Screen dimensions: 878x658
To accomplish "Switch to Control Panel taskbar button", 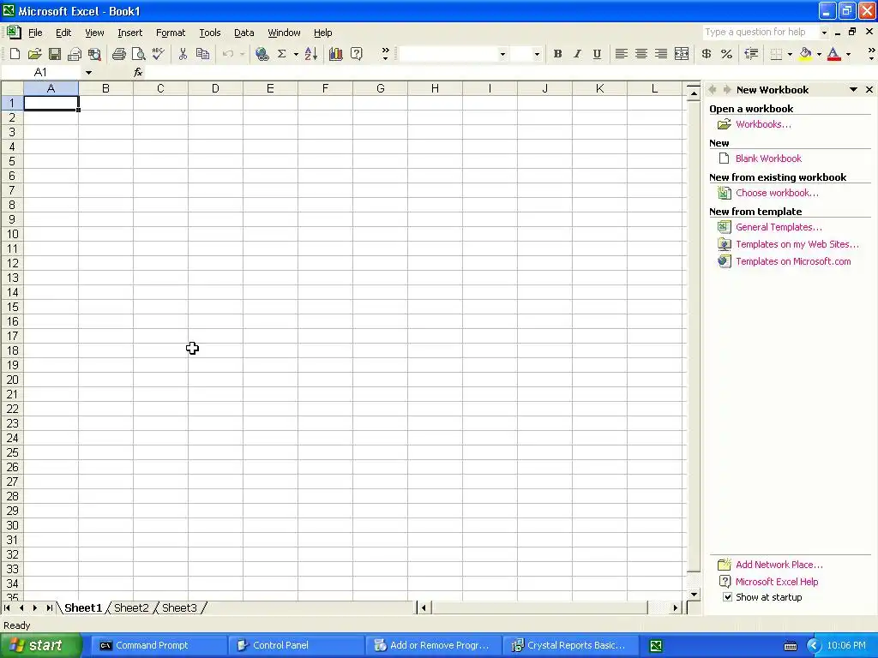I will point(294,645).
